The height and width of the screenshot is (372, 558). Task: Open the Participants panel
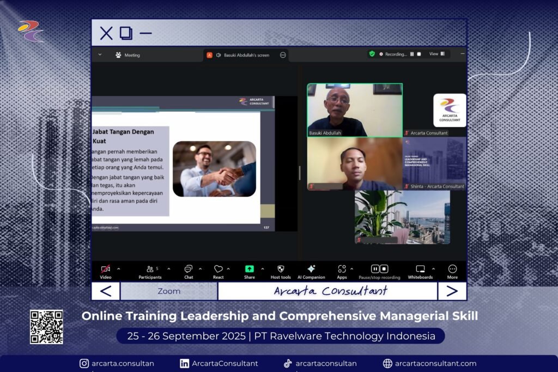(150, 269)
